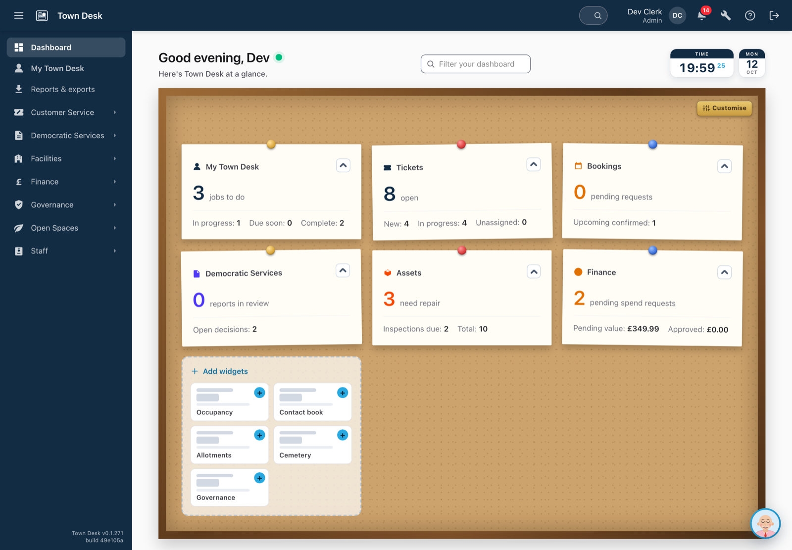Click the Occupancy widget tile

[230, 402]
